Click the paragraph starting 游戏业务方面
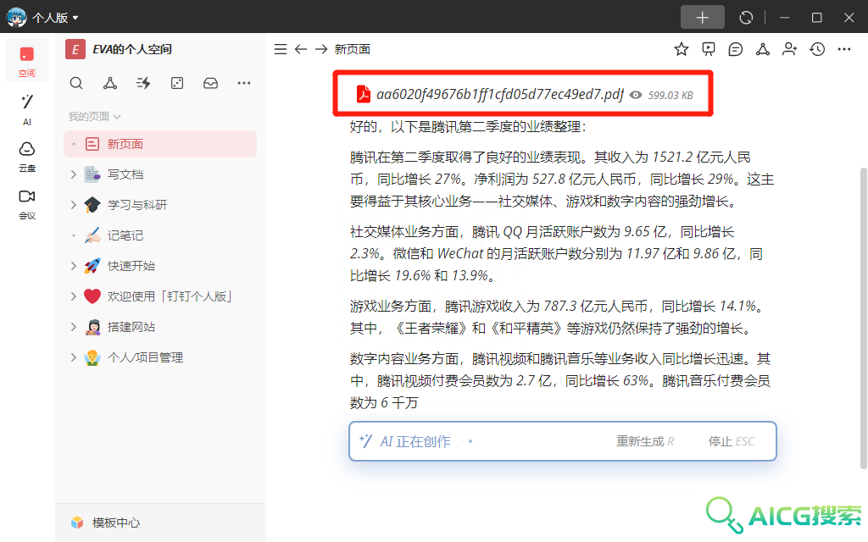This screenshot has width=868, height=542. tap(558, 318)
